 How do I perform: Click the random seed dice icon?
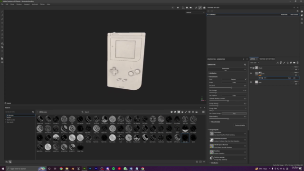(x=246, y=79)
